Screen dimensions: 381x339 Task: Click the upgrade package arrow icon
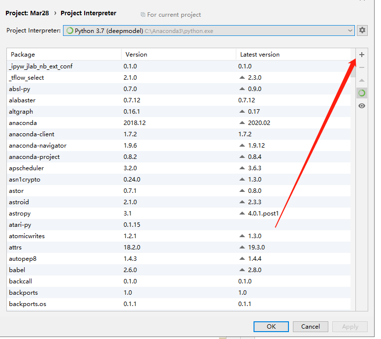click(362, 80)
